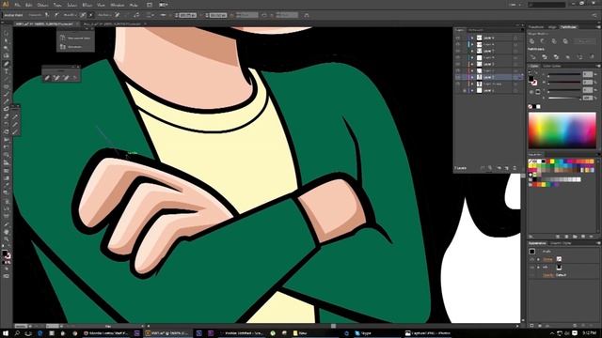Viewport: 602px width, 338px height.
Task: Select the Direct Selection tool
Action: point(6,41)
